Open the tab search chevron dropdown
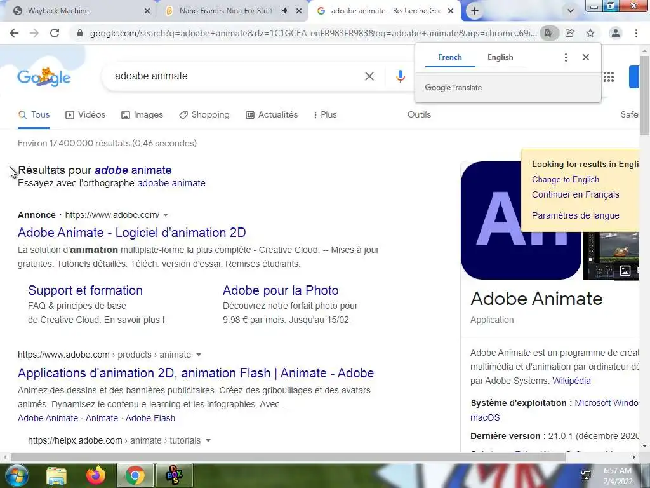650x488 pixels. (571, 11)
